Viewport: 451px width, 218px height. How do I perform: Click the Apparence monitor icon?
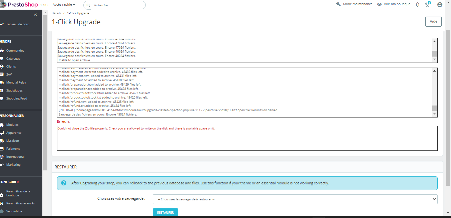pos(2,133)
